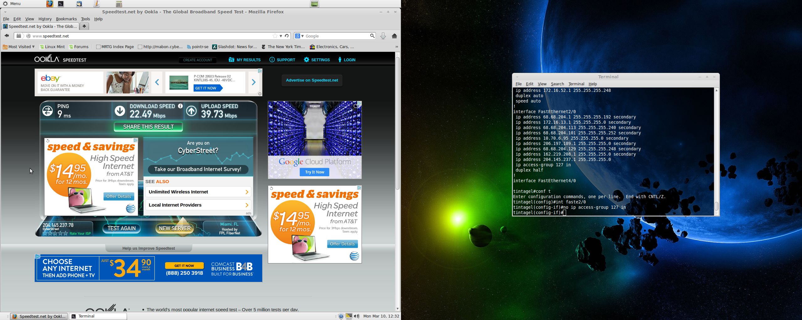802x320 pixels.
Task: Show more bookmarks via toolbar chevron
Action: coord(396,47)
